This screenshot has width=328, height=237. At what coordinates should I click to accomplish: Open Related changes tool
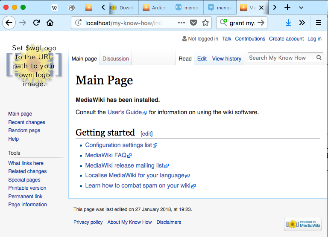[x=27, y=171]
